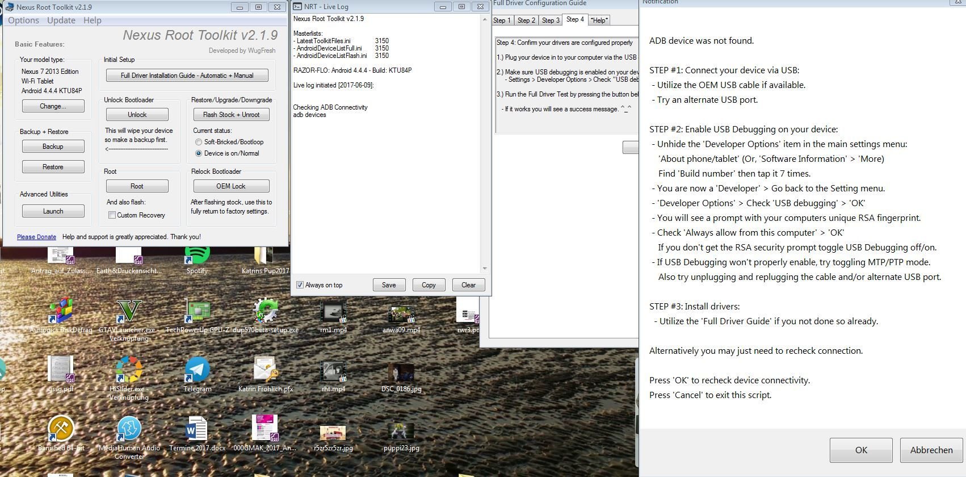The image size is (966, 477).
Task: Click Nexus Root Toolkit title bar icon
Action: 9,7
